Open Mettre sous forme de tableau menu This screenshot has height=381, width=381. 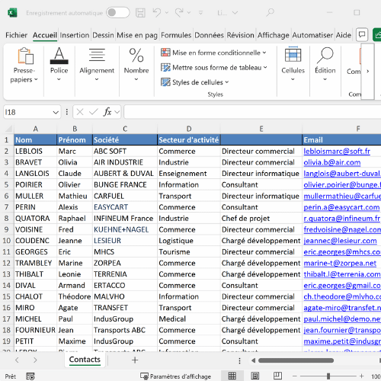point(214,67)
